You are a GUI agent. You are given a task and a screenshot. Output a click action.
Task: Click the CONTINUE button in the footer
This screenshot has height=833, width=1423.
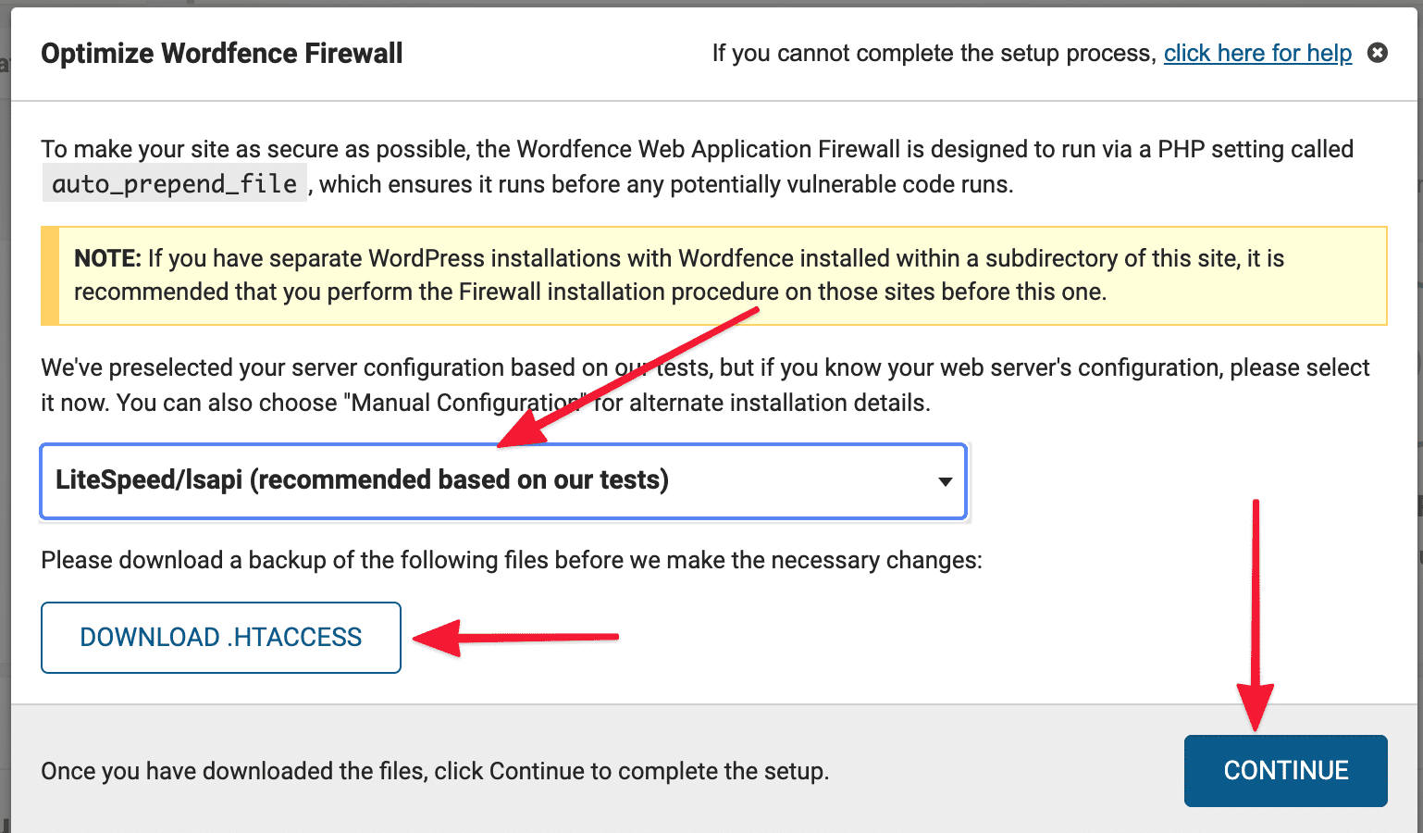[1285, 770]
